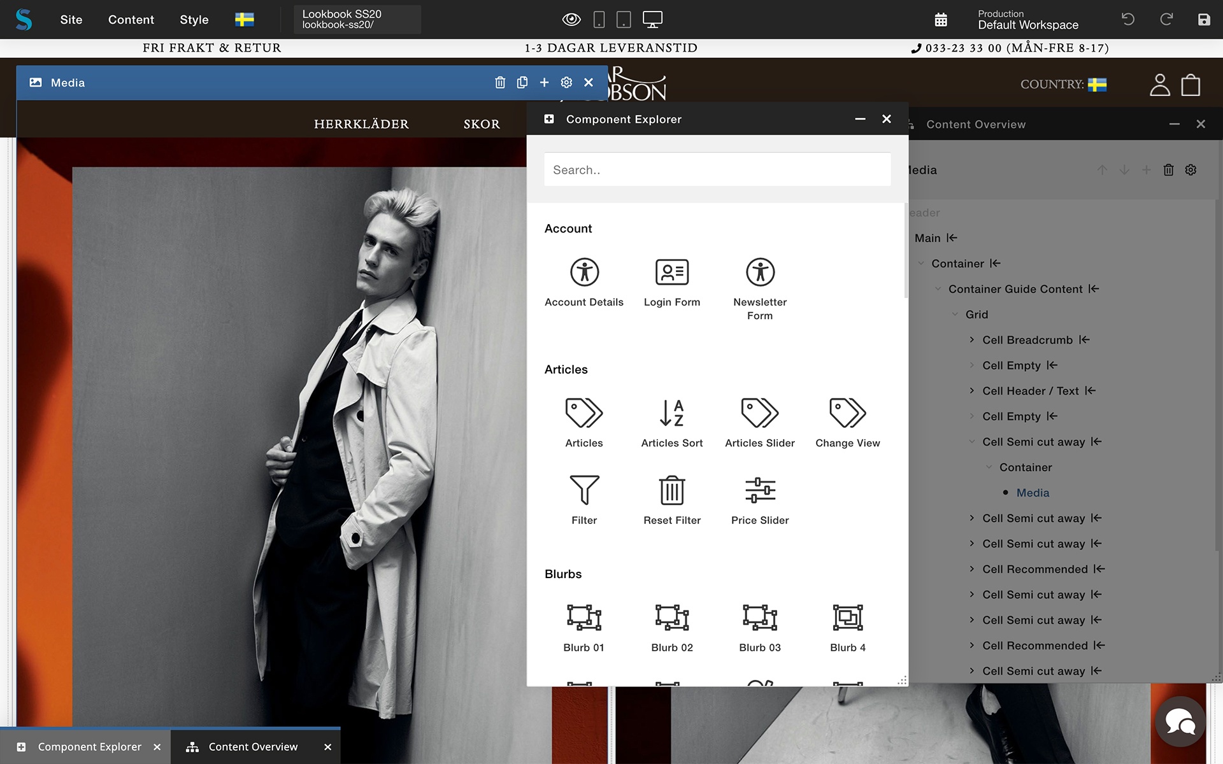
Task: Add the Blurb 02 component
Action: [x=672, y=628]
